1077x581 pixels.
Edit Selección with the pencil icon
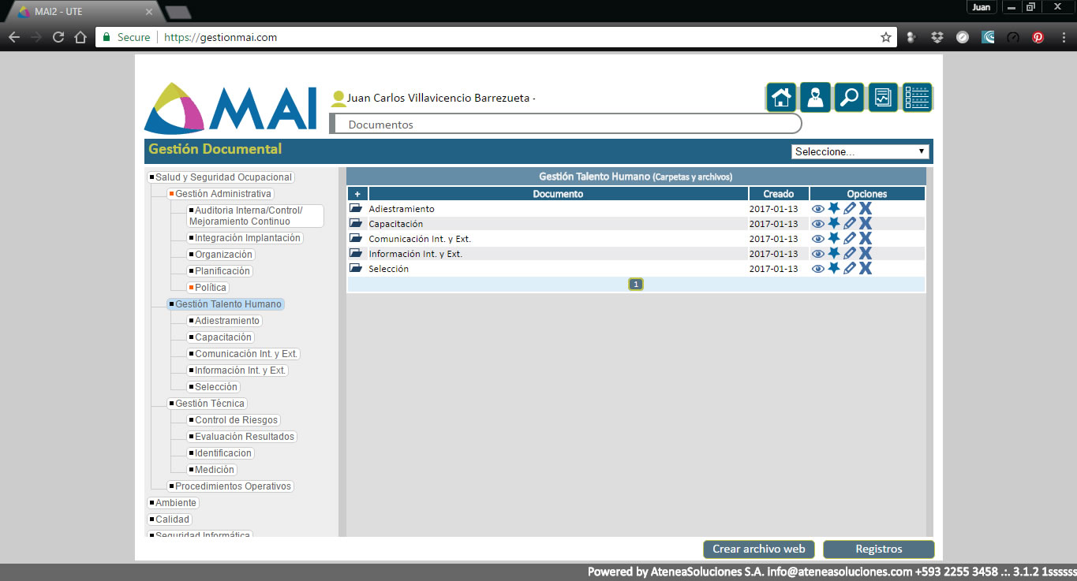point(849,269)
